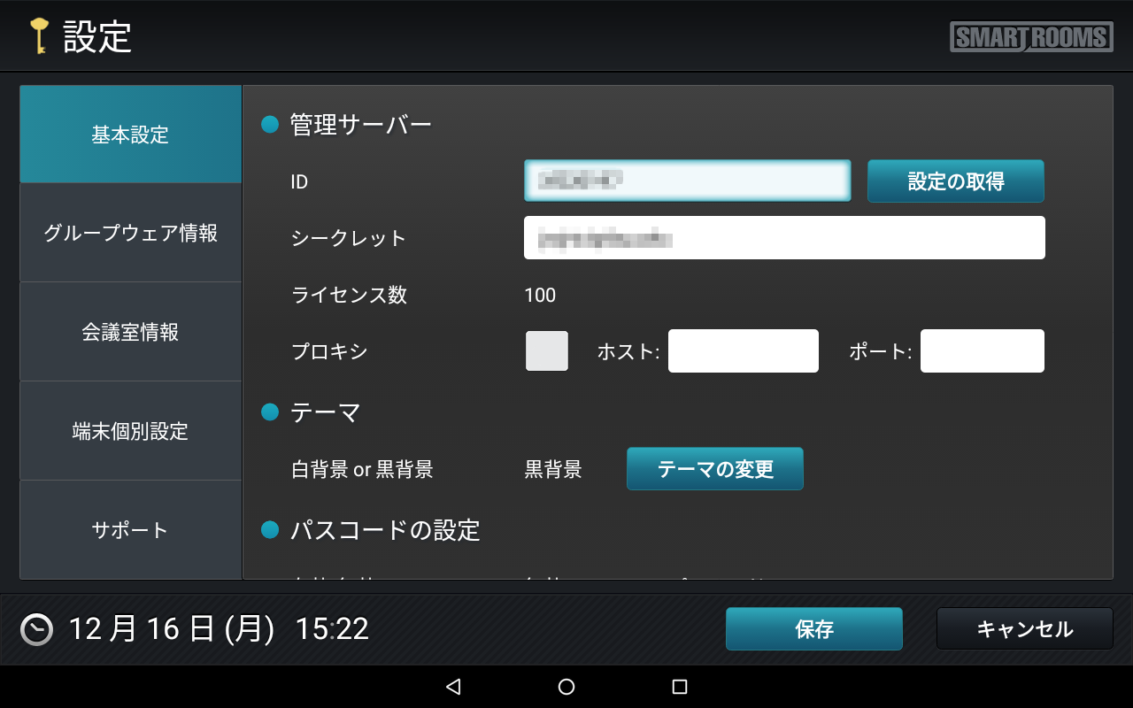This screenshot has height=708, width=1133.
Task: Select the 基本設定 tab
Action: click(130, 135)
